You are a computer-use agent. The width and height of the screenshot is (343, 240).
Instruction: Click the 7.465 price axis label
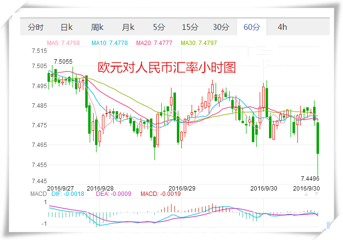point(39,144)
